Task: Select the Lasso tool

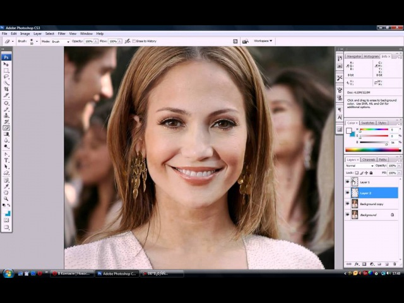Action: point(6,76)
